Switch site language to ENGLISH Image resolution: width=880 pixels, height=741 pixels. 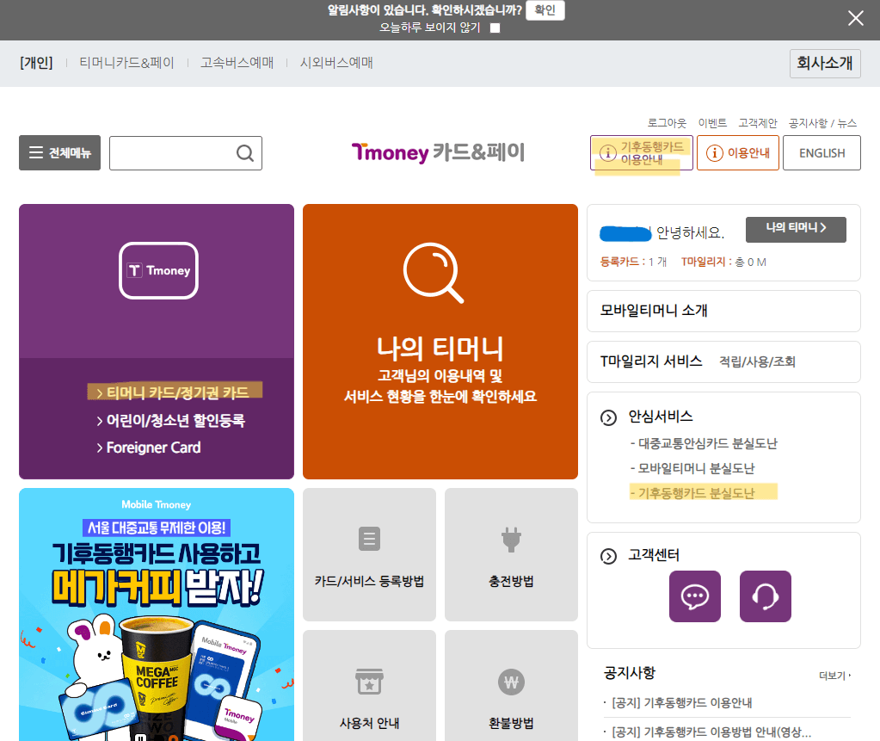pyautogui.click(x=822, y=152)
